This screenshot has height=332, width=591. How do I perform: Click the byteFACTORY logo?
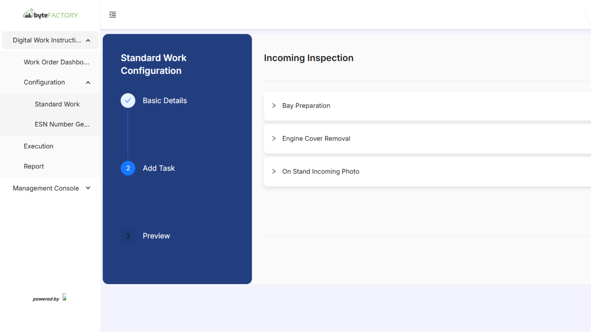click(x=50, y=14)
